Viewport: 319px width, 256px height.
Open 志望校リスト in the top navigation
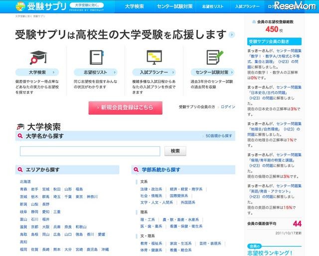[213, 6]
